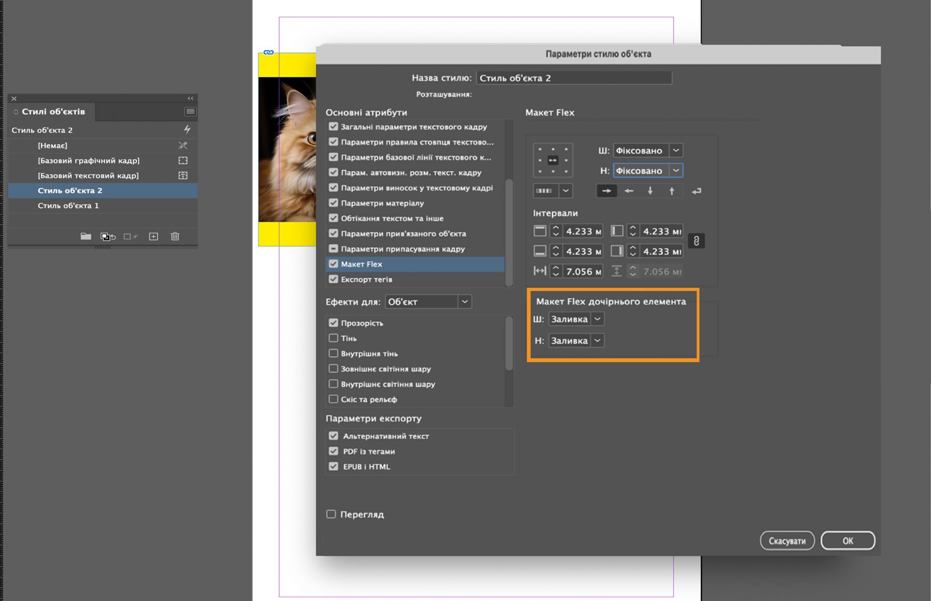The height and width of the screenshot is (601, 931).
Task: Uncheck PDF із тегами export option
Action: [333, 451]
